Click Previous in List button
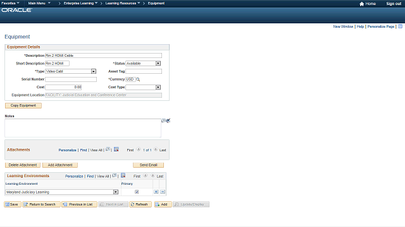 click(79, 204)
